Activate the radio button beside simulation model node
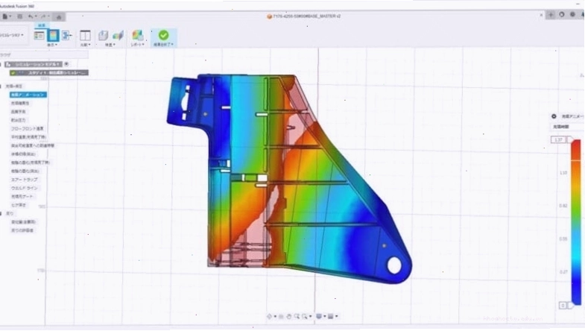 click(66, 64)
